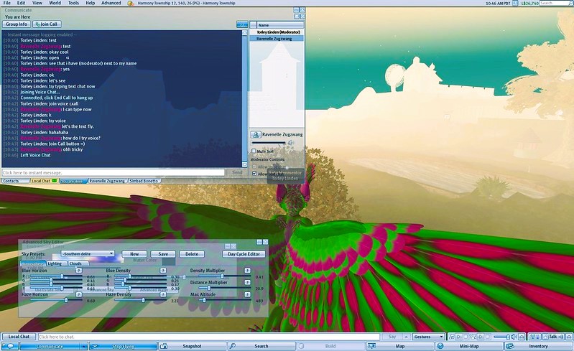This screenshot has width=574, height=351.
Task: Click the Blue Horizon help question mark
Action: click(79, 271)
